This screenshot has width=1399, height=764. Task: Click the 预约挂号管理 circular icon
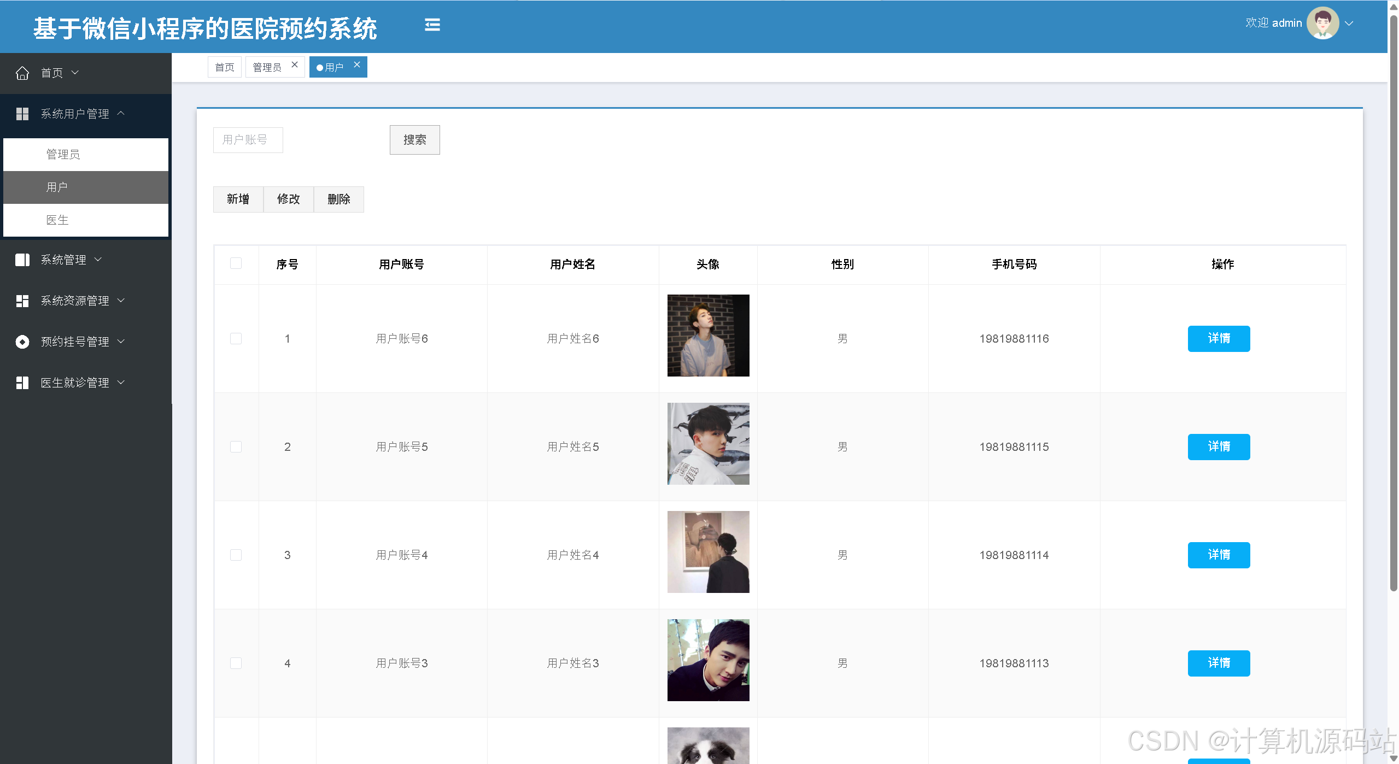[22, 342]
